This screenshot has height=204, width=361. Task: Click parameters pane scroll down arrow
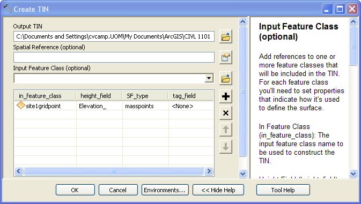click(242, 174)
